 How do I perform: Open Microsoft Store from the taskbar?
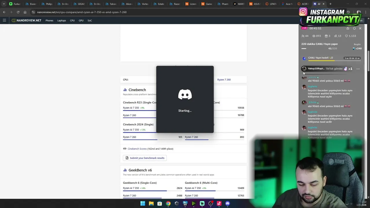[160, 203]
